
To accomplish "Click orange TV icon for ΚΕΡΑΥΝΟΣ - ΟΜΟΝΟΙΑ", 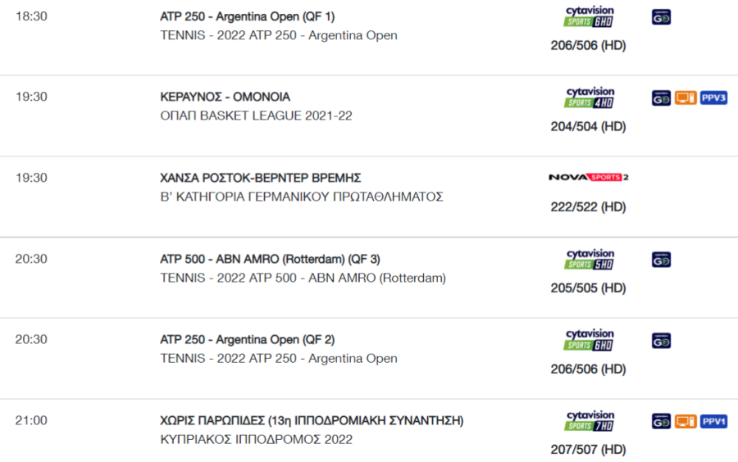I will pos(686,97).
